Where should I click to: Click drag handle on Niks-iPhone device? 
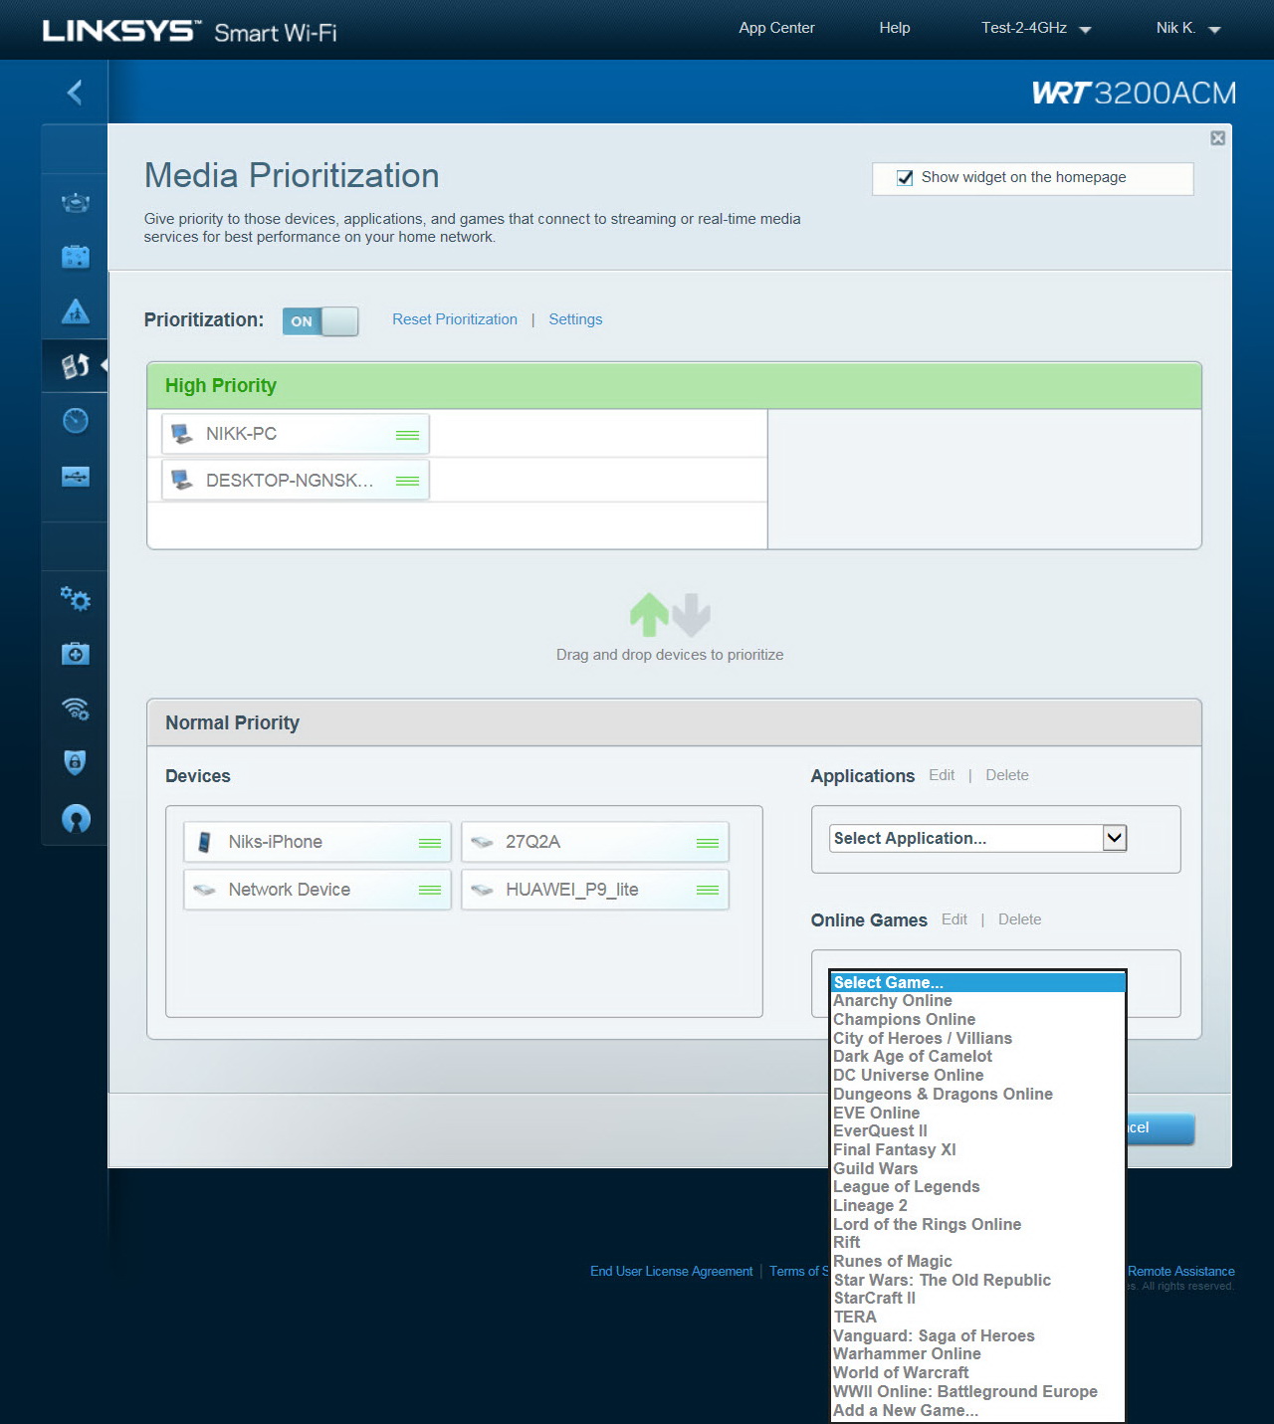pyautogui.click(x=430, y=843)
